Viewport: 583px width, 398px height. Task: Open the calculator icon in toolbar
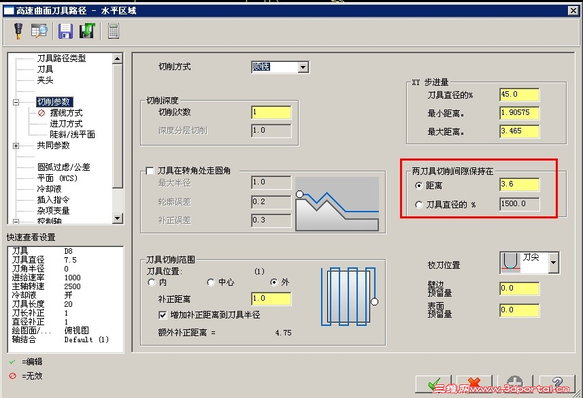[114, 31]
